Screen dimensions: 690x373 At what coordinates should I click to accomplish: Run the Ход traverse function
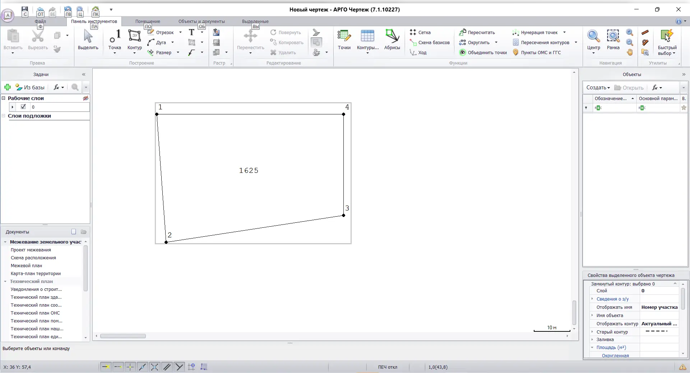[418, 52]
